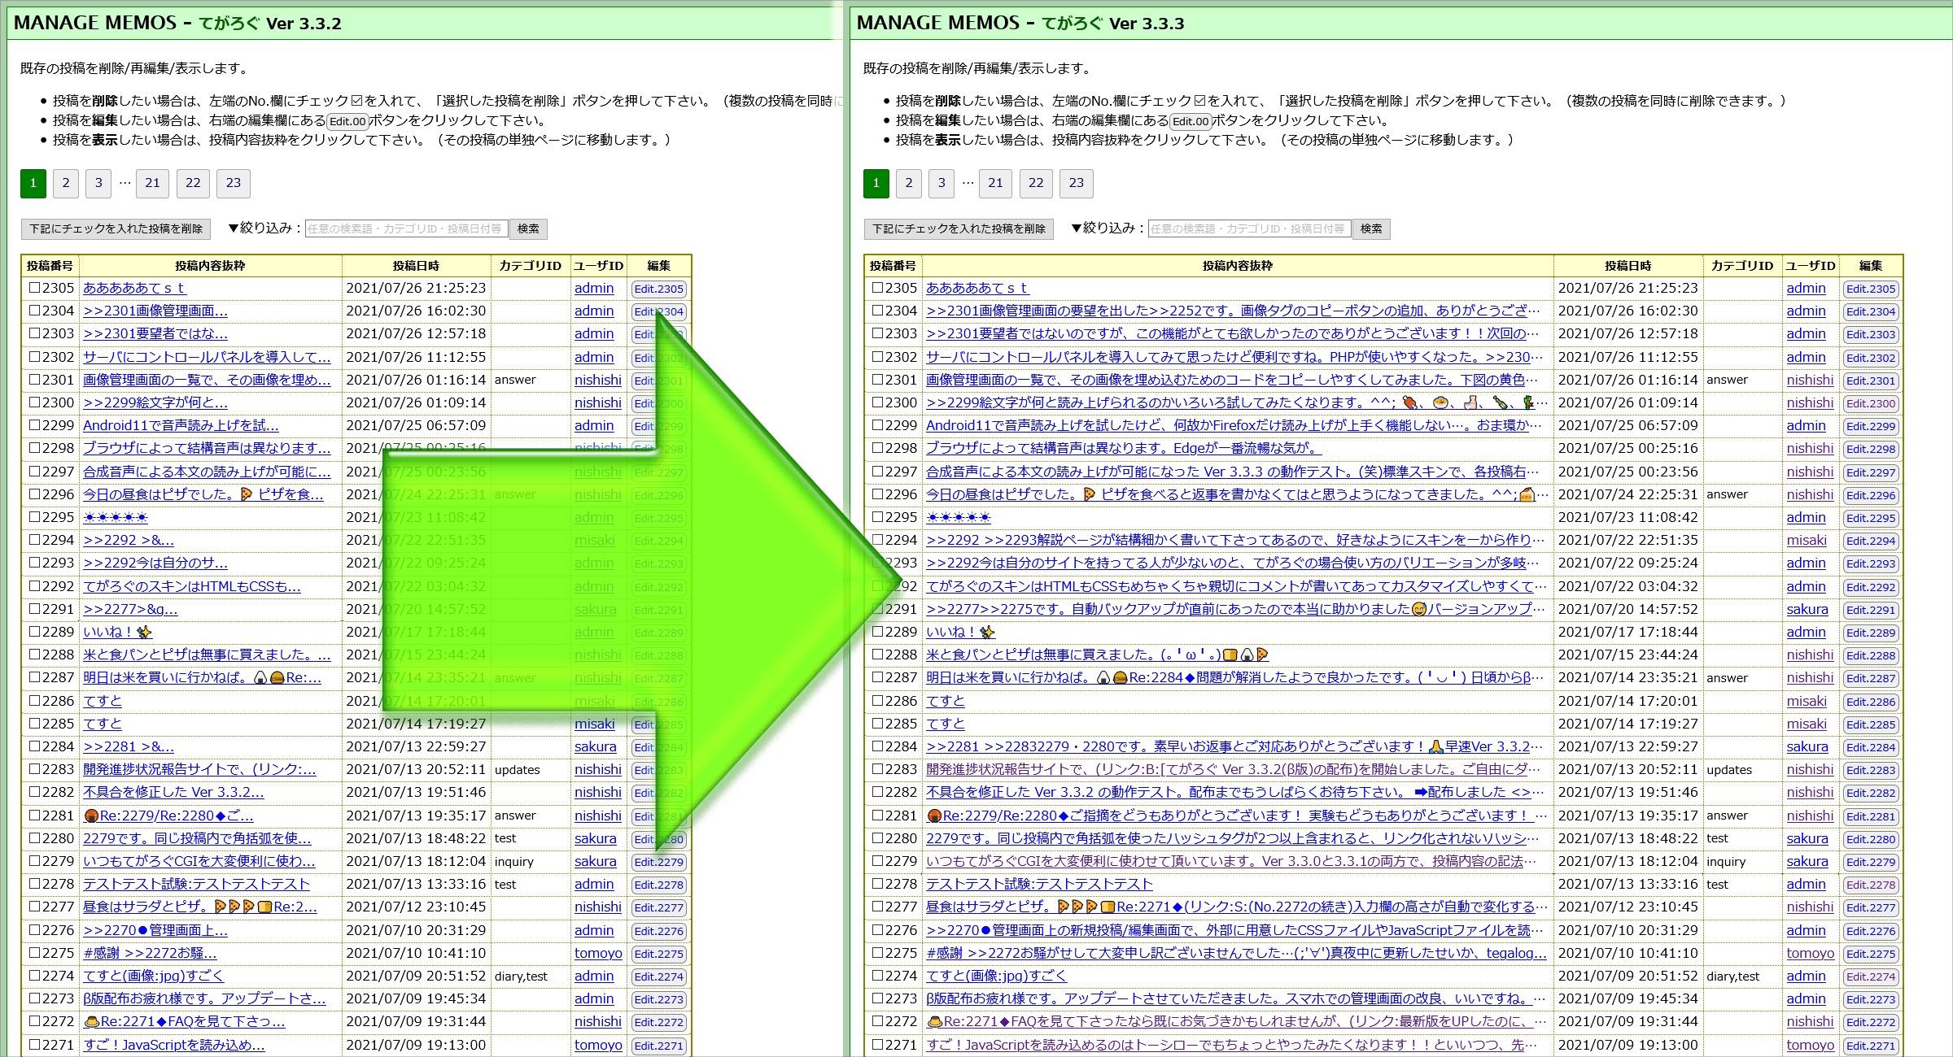Select 'diary,test' category cell for post 2274 right panel

point(1732,976)
